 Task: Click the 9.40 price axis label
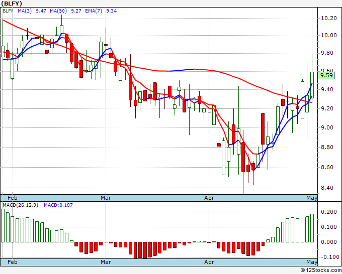pos(327,89)
